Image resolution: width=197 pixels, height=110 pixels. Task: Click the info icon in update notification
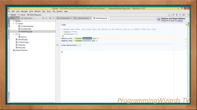pyautogui.click(x=159, y=19)
